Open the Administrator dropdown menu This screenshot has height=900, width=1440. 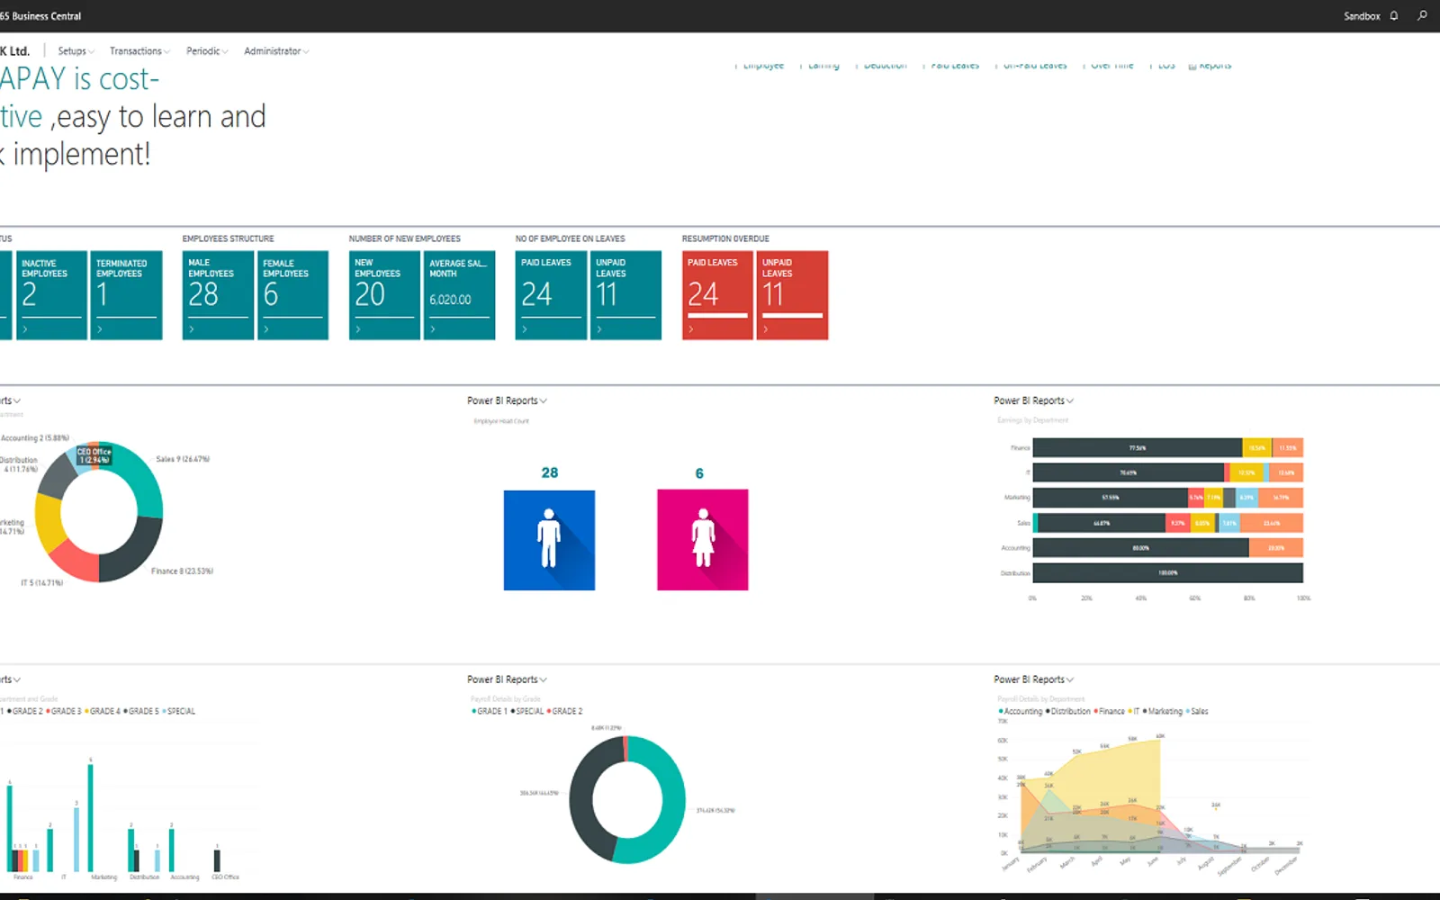click(276, 51)
